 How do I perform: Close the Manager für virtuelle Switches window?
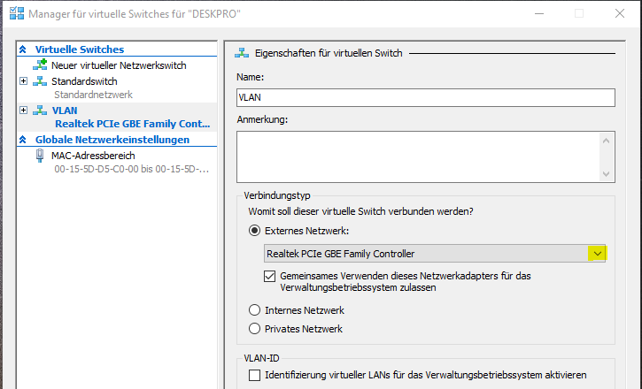[620, 13]
